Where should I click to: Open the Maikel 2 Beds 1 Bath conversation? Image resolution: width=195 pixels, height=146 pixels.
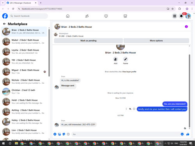(24, 41)
